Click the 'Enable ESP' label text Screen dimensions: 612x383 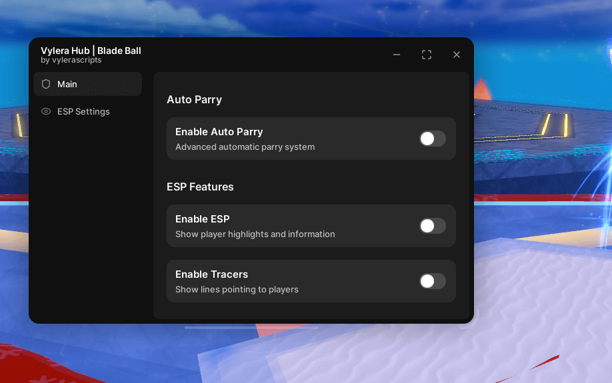(202, 219)
